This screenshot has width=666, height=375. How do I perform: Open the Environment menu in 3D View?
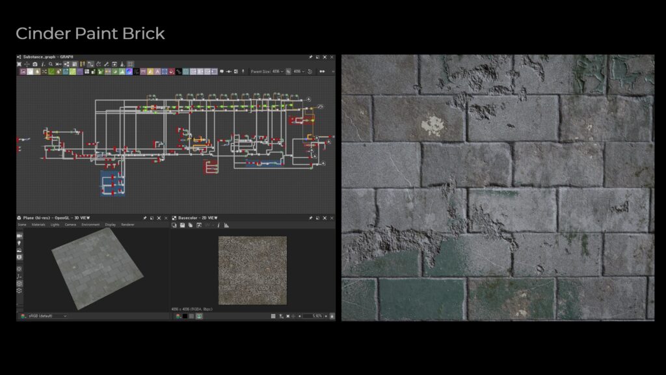pyautogui.click(x=90, y=225)
